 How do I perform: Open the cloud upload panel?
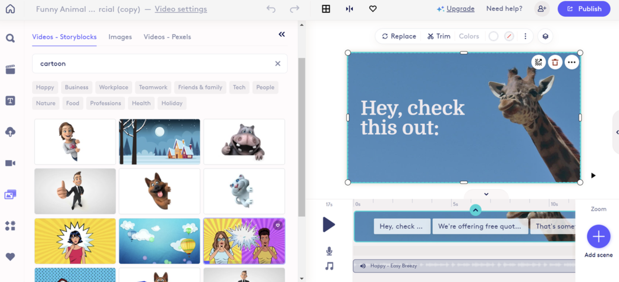[x=10, y=132]
